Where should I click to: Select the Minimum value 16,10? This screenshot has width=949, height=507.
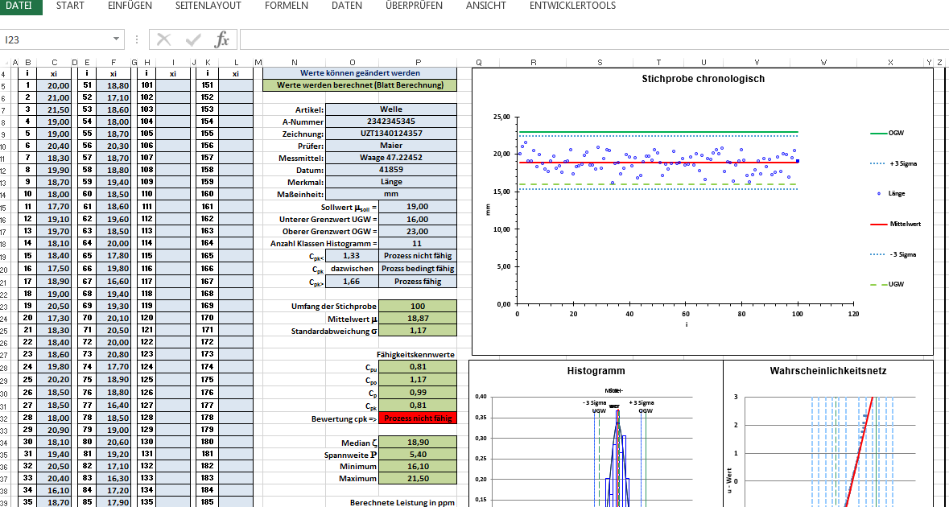(x=418, y=467)
